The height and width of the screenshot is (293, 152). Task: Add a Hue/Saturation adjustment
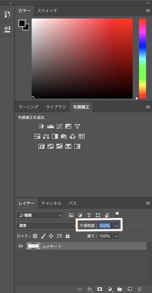click(x=37, y=136)
